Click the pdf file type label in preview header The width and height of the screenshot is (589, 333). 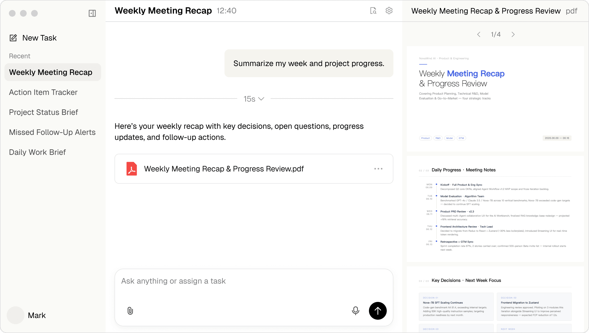571,11
